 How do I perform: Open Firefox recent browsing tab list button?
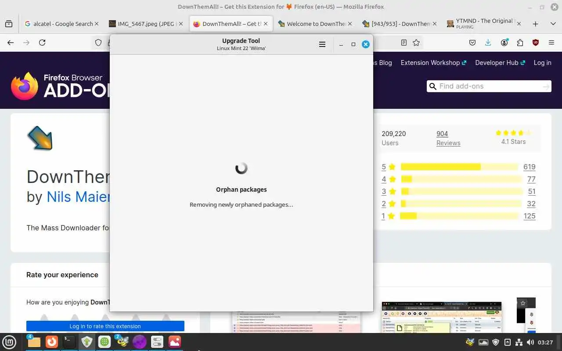click(9, 24)
